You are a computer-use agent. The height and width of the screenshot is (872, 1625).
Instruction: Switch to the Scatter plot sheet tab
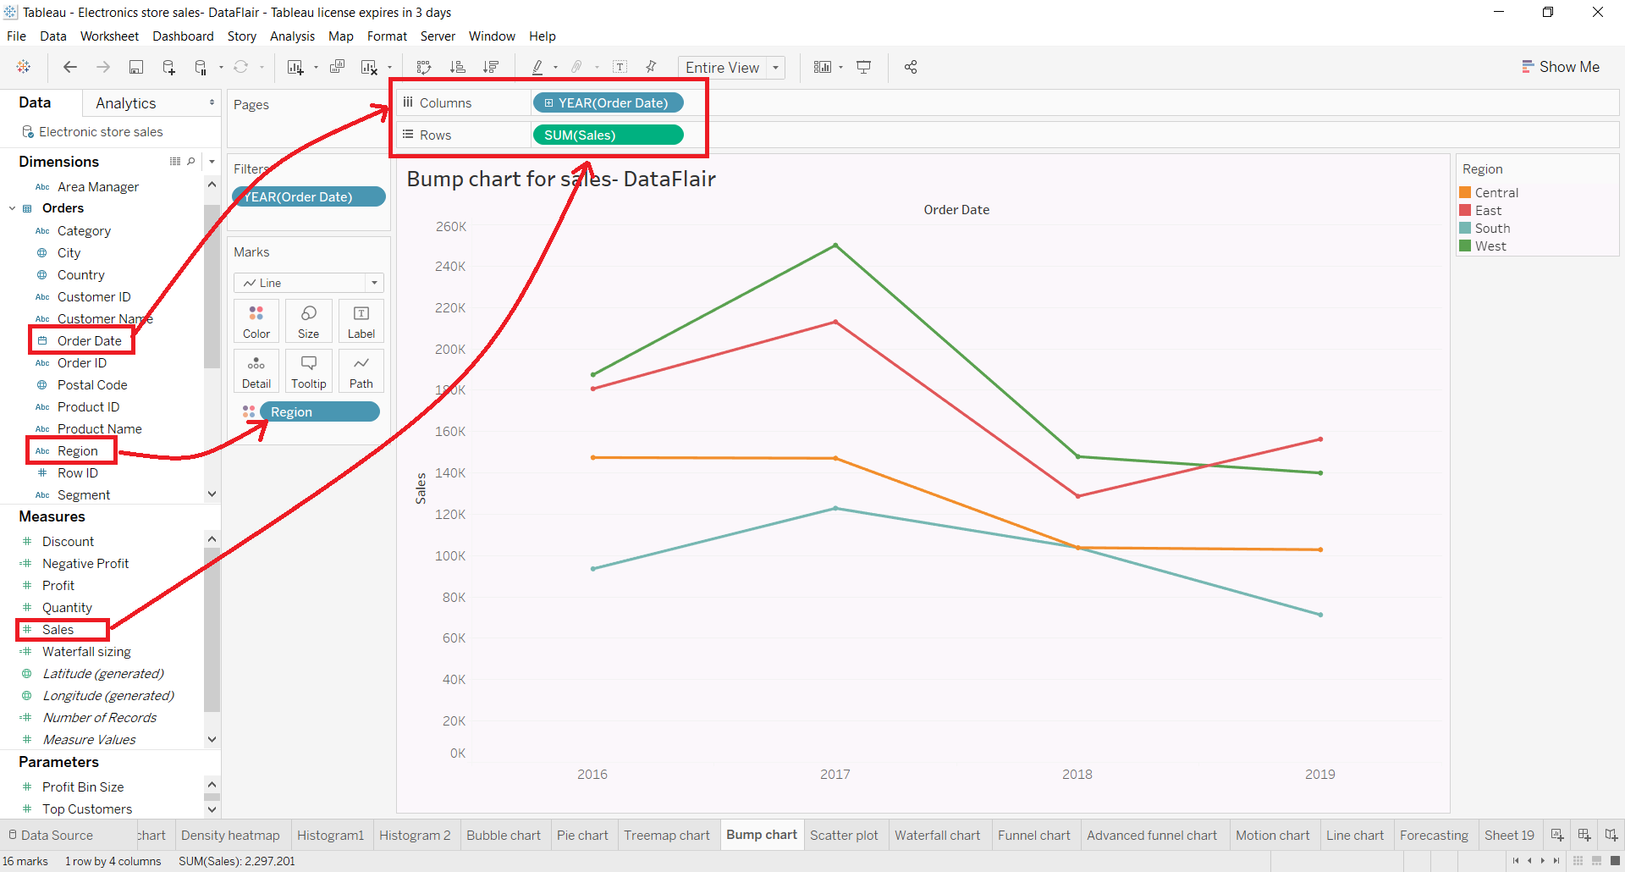tap(844, 835)
